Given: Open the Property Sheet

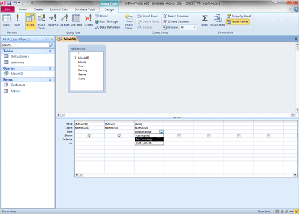Looking at the screenshot, I should 239,16.
